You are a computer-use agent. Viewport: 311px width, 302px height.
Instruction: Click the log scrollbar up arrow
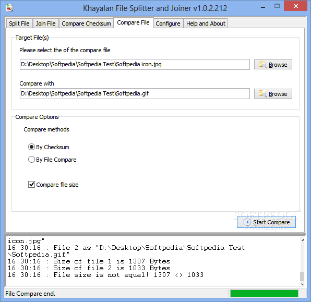[x=303, y=240]
